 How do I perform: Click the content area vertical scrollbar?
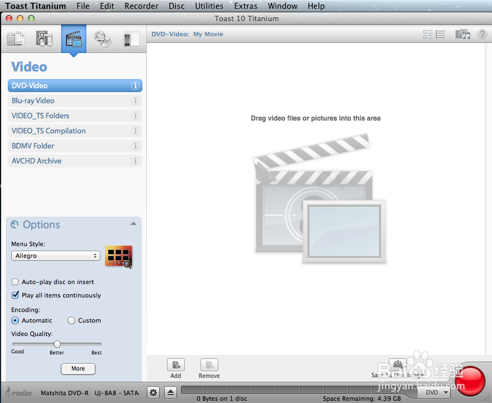(x=488, y=199)
